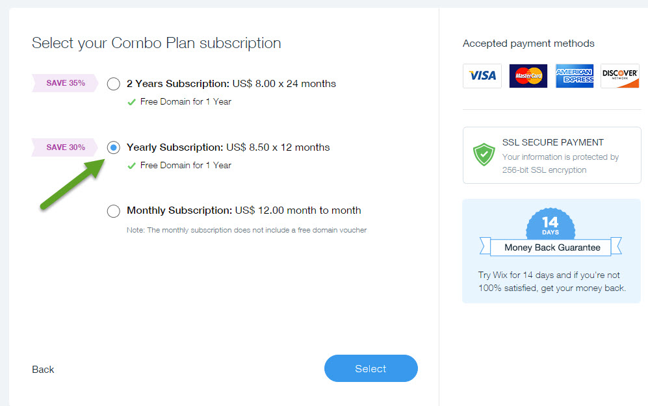Select the 2 Years Subscription radio button
This screenshot has height=406, width=648.
114,84
